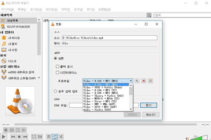Screen dimensions: 211x140
Task: Click frame by frame button
Action: pos(24,130)
